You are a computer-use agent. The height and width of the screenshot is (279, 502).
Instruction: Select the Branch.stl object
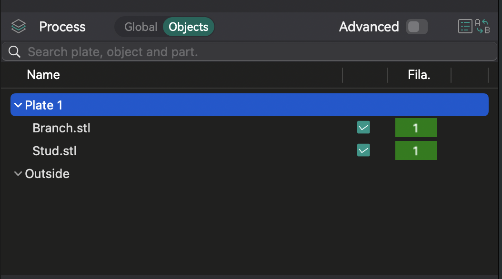point(62,128)
